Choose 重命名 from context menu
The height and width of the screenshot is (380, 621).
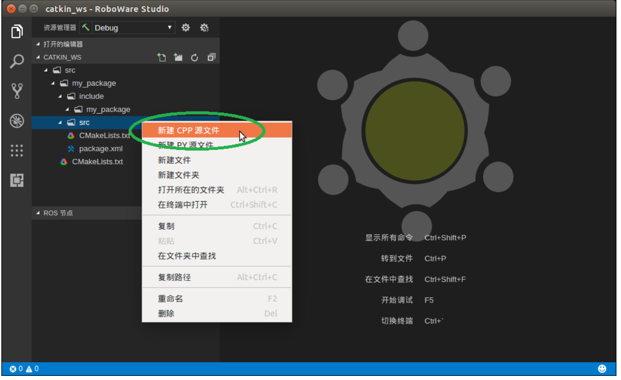click(217, 299)
